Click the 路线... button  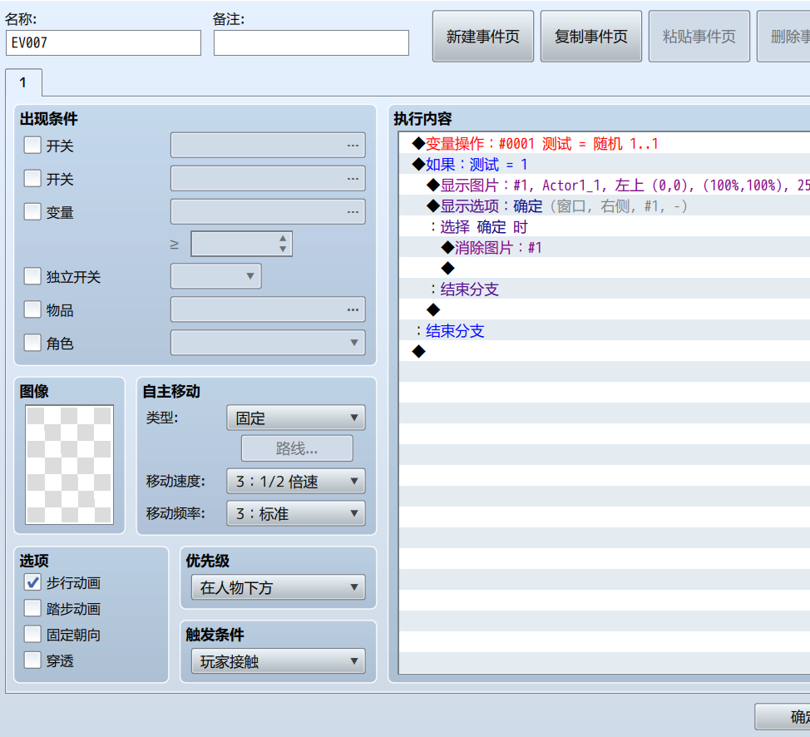[x=297, y=448]
